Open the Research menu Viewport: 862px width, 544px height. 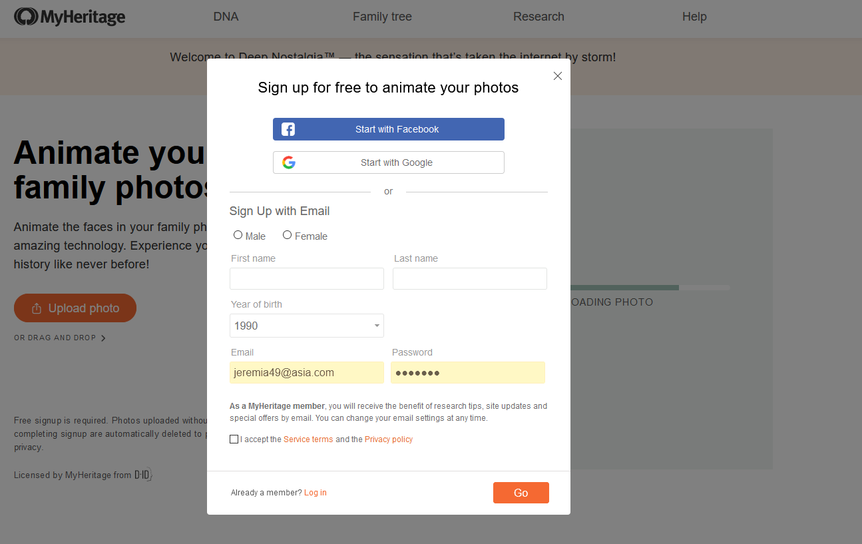[x=539, y=17]
